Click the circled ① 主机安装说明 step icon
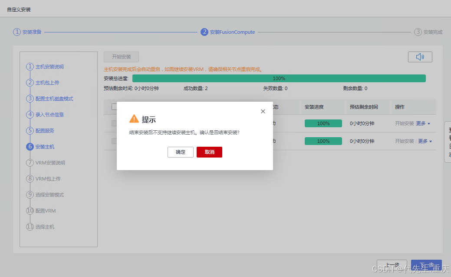 [29, 66]
